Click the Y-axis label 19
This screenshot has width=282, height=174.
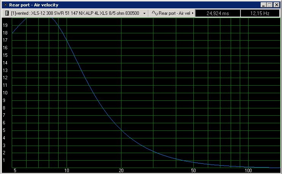[5, 25]
